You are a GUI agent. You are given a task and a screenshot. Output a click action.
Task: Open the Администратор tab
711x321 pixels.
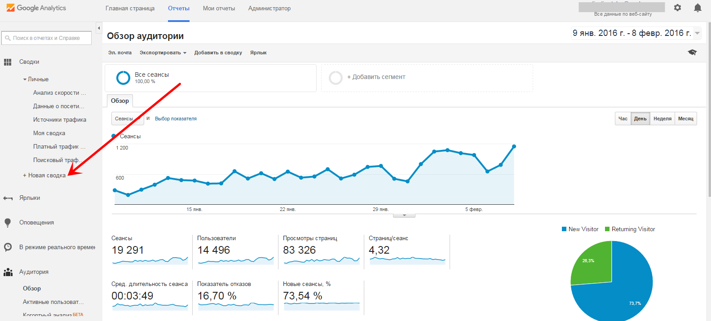(x=269, y=8)
